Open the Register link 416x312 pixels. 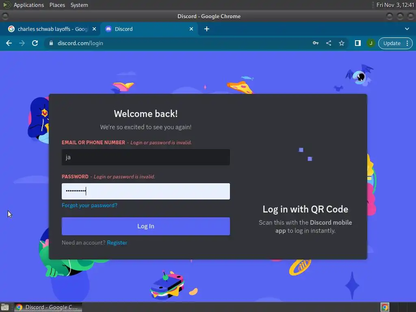(117, 243)
